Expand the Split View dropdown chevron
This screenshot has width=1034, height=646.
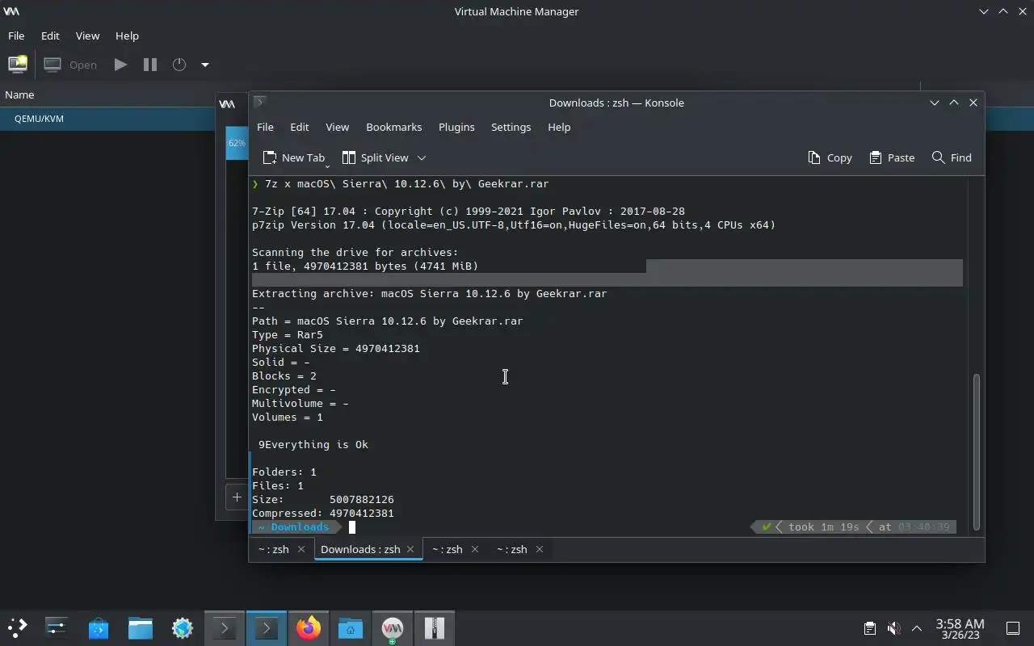(421, 157)
